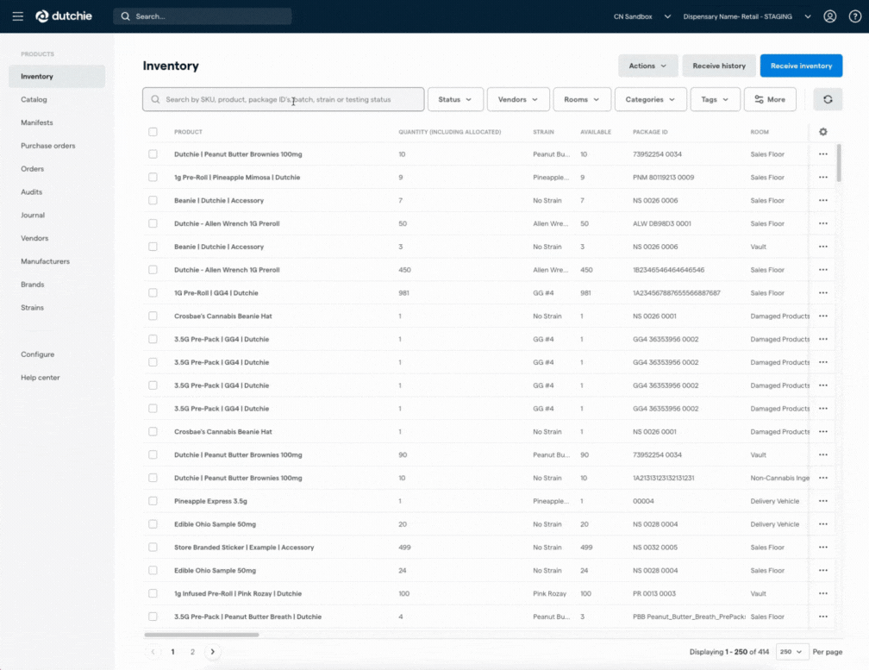Expand the Vendors filter dropdown
The width and height of the screenshot is (869, 670).
click(x=518, y=99)
